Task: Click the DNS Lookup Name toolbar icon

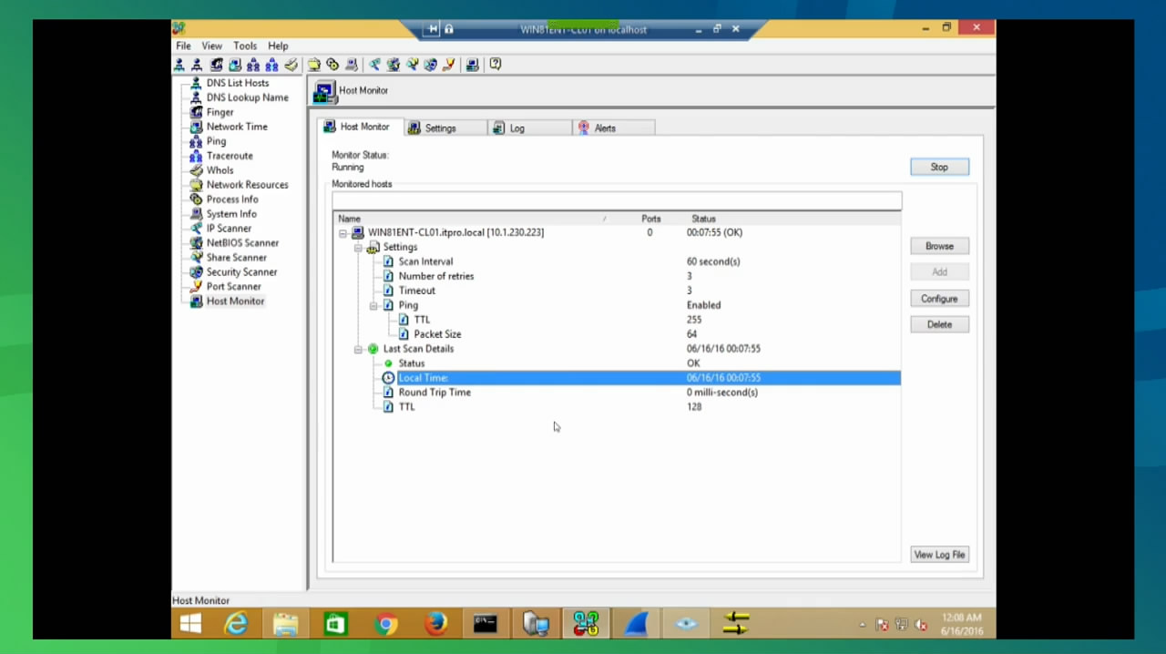Action: (x=197, y=65)
